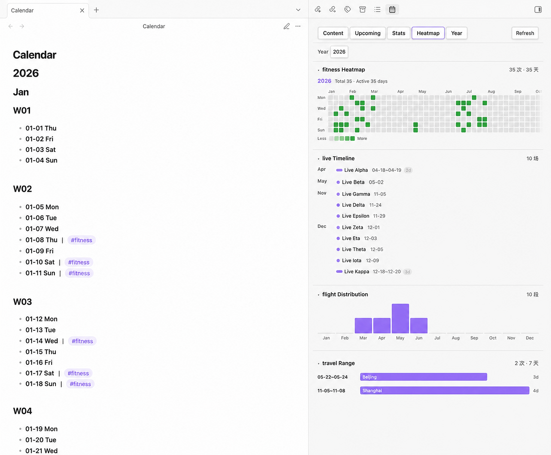
Task: Click the #fitness tag on 01-08 Thu
Action: (x=82, y=240)
